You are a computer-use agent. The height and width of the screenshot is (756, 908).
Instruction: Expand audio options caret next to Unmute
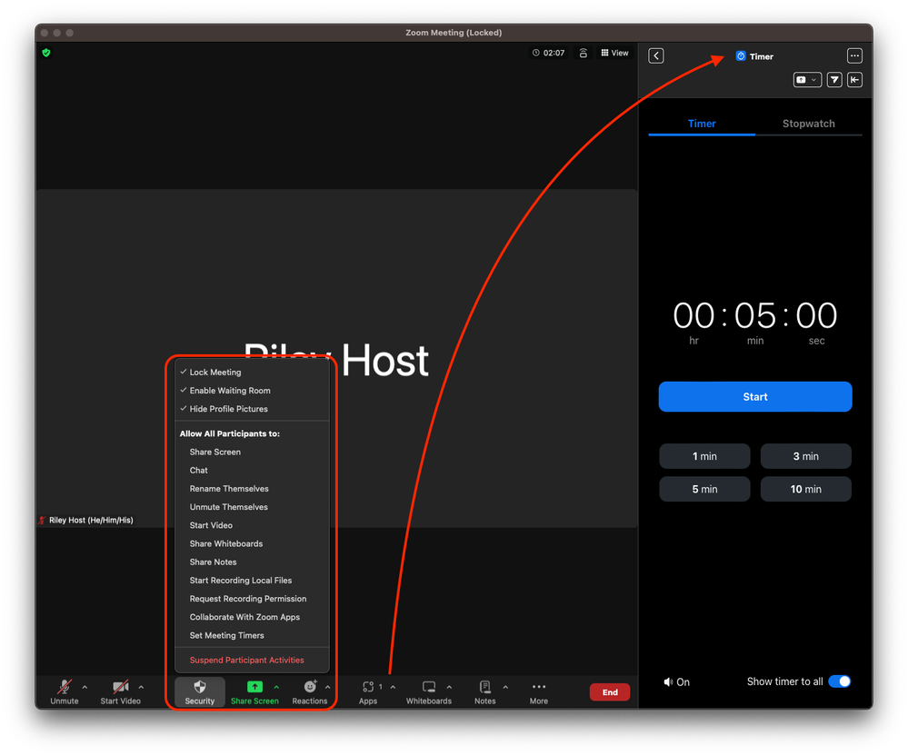coord(85,688)
